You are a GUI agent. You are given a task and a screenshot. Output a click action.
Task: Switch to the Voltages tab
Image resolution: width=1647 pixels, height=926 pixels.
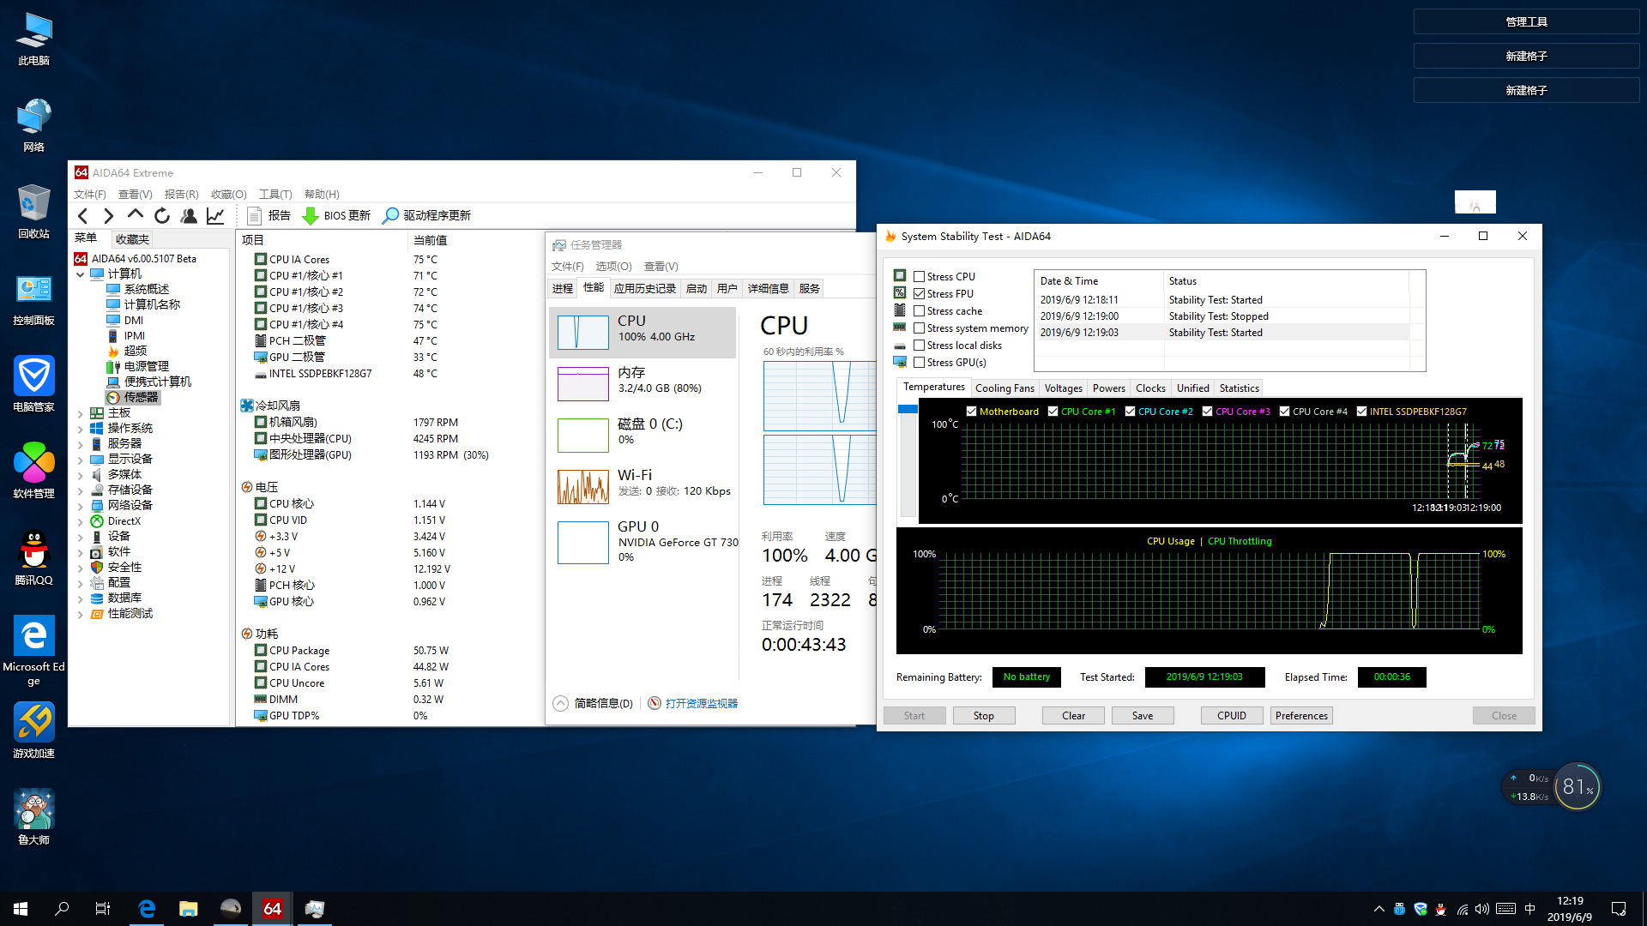(x=1064, y=388)
